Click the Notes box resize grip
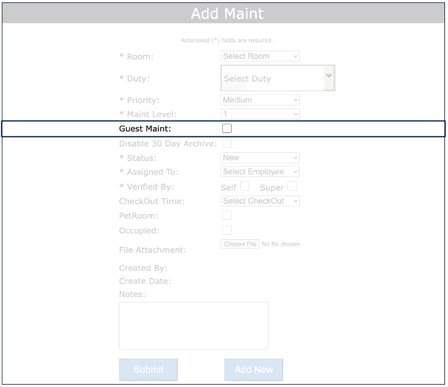The height and width of the screenshot is (387, 448). (x=265, y=346)
